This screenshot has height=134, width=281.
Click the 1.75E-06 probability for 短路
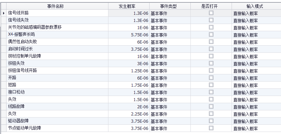coord(129,85)
